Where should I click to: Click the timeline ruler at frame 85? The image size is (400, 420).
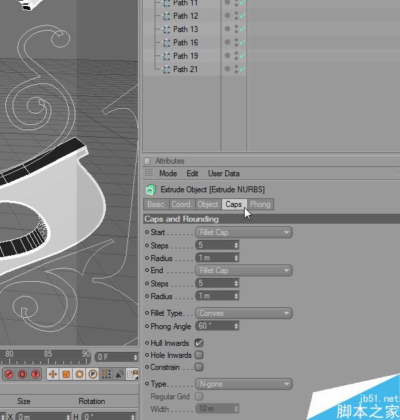(x=48, y=354)
